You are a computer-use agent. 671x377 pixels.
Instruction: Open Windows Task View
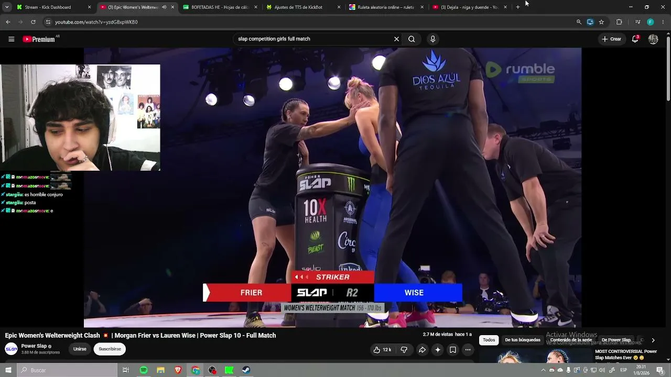[x=126, y=370]
